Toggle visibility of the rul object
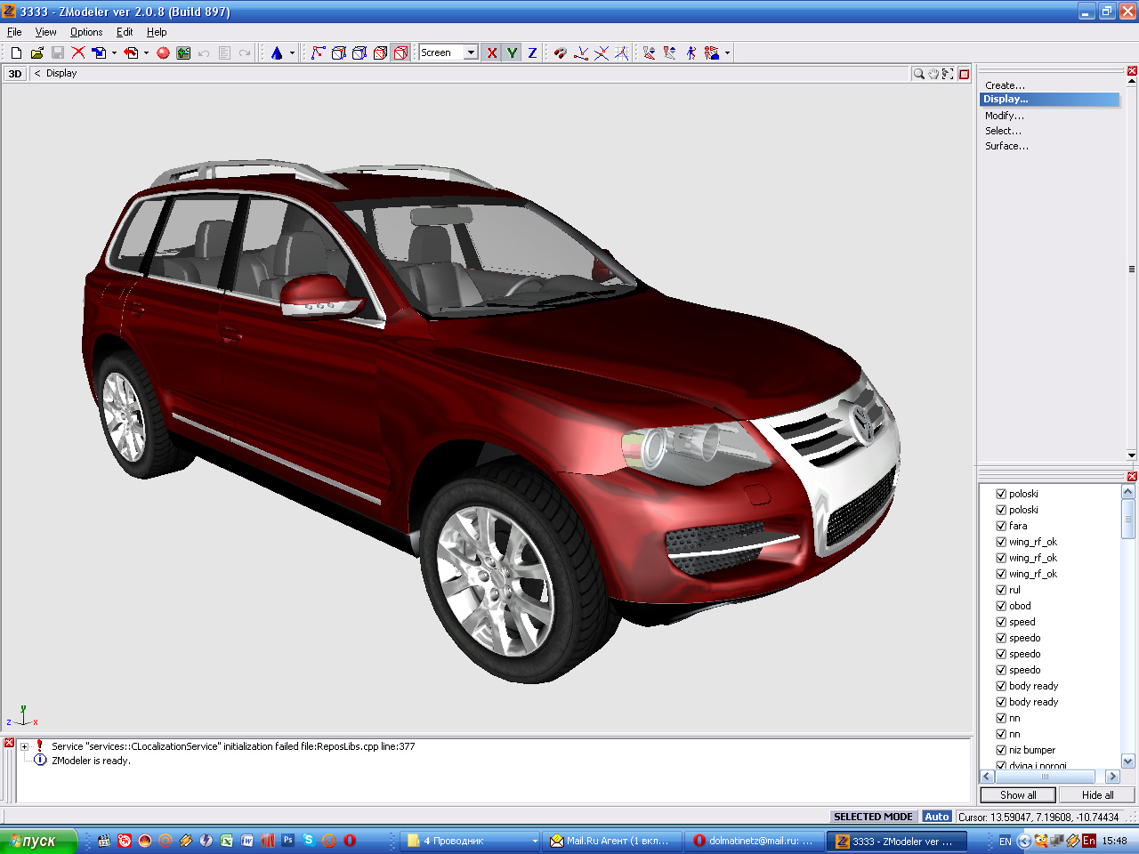Image resolution: width=1139 pixels, height=854 pixels. point(1001,590)
